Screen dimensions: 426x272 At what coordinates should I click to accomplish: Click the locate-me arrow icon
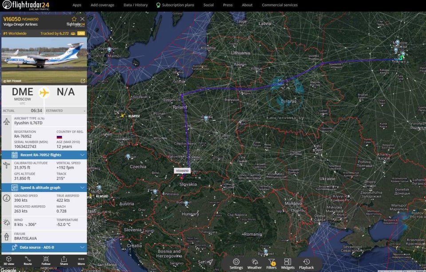point(210,262)
